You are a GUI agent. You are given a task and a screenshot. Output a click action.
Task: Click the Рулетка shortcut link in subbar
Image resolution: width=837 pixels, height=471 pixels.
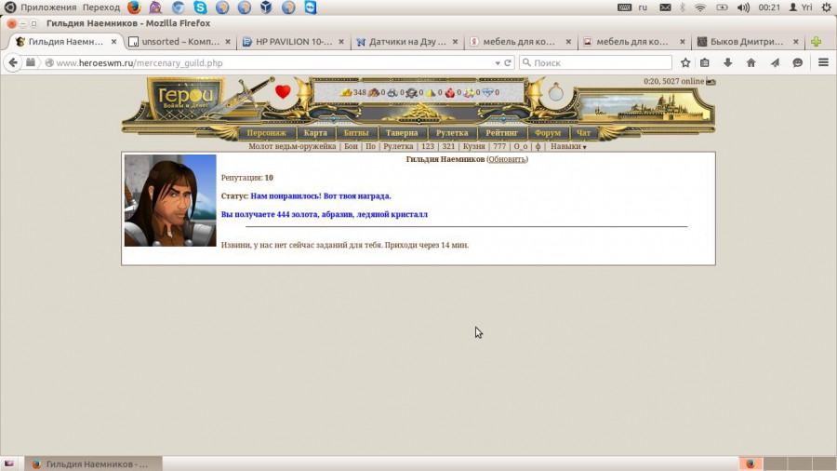click(398, 146)
